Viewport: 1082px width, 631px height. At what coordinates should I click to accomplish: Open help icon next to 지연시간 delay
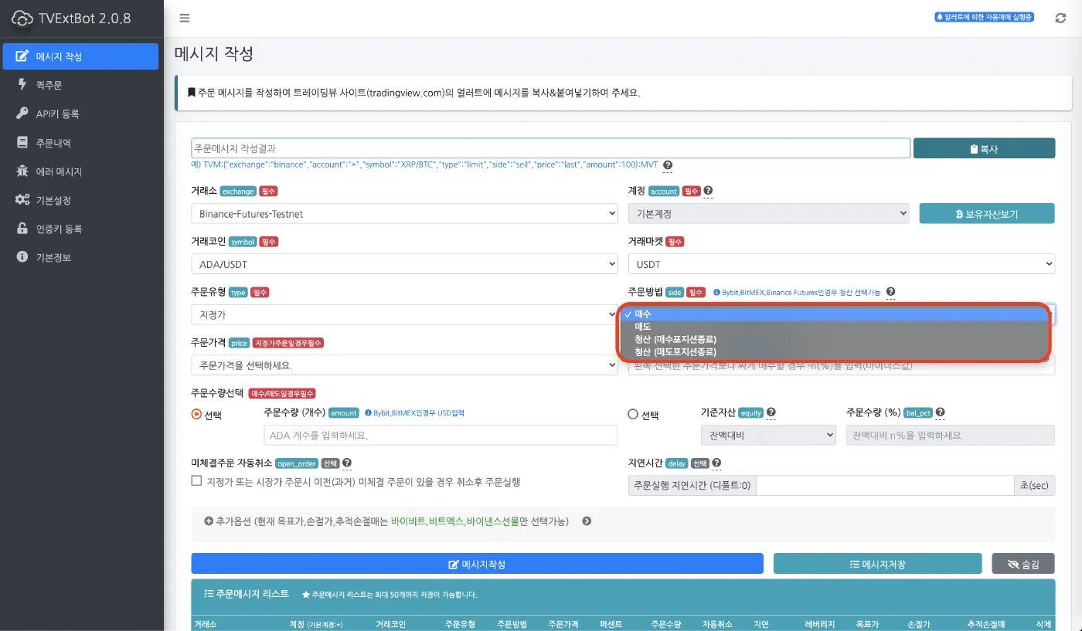[x=717, y=463]
